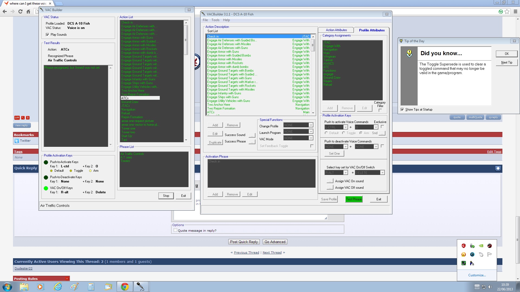Click the lightbulb icon in Tip of the Day
The image size is (520, 292).
pos(409,53)
